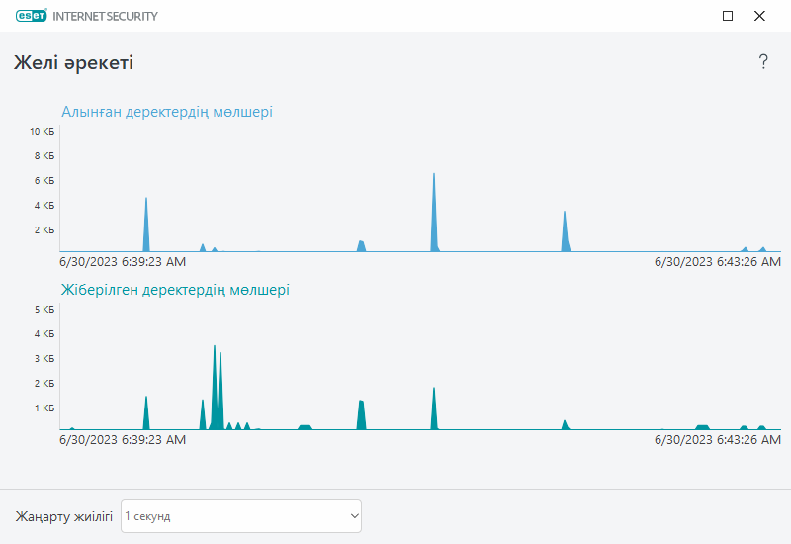Open help via the question mark icon

[x=763, y=62]
